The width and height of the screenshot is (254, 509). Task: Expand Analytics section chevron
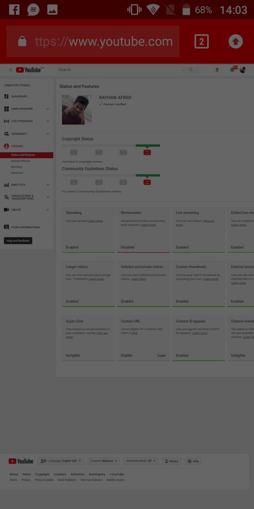pyautogui.click(x=48, y=185)
